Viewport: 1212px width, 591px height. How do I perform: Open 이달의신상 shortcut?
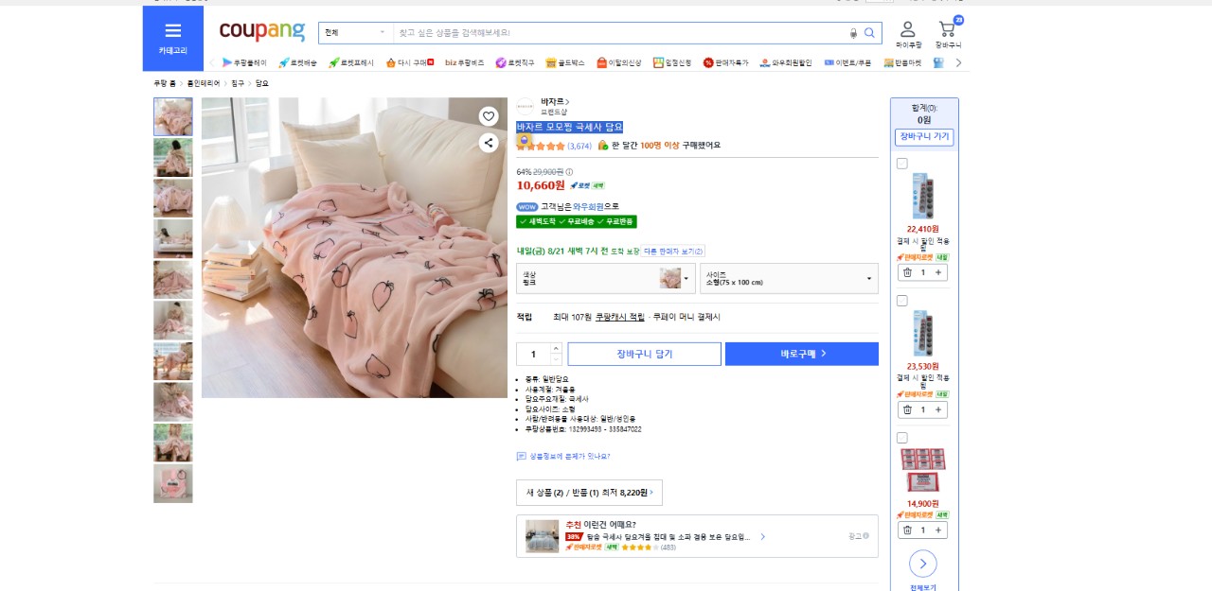[x=618, y=62]
